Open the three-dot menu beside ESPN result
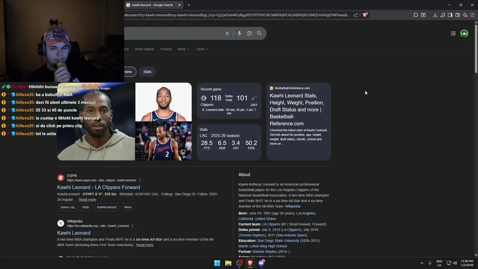The width and height of the screenshot is (478, 269). (140, 180)
